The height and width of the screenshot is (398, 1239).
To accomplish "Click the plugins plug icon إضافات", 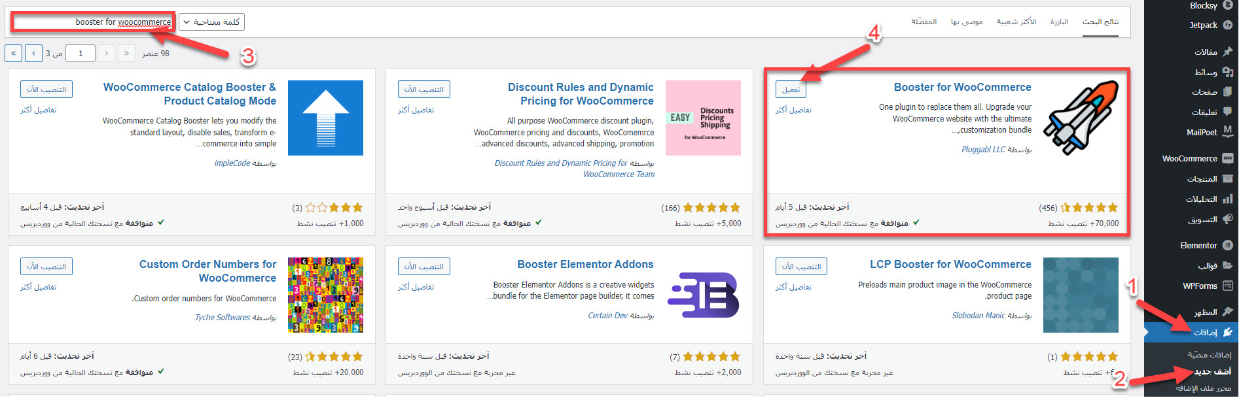I will point(1227,332).
